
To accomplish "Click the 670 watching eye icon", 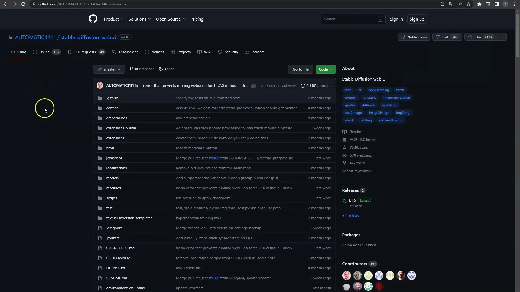I will (344, 155).
